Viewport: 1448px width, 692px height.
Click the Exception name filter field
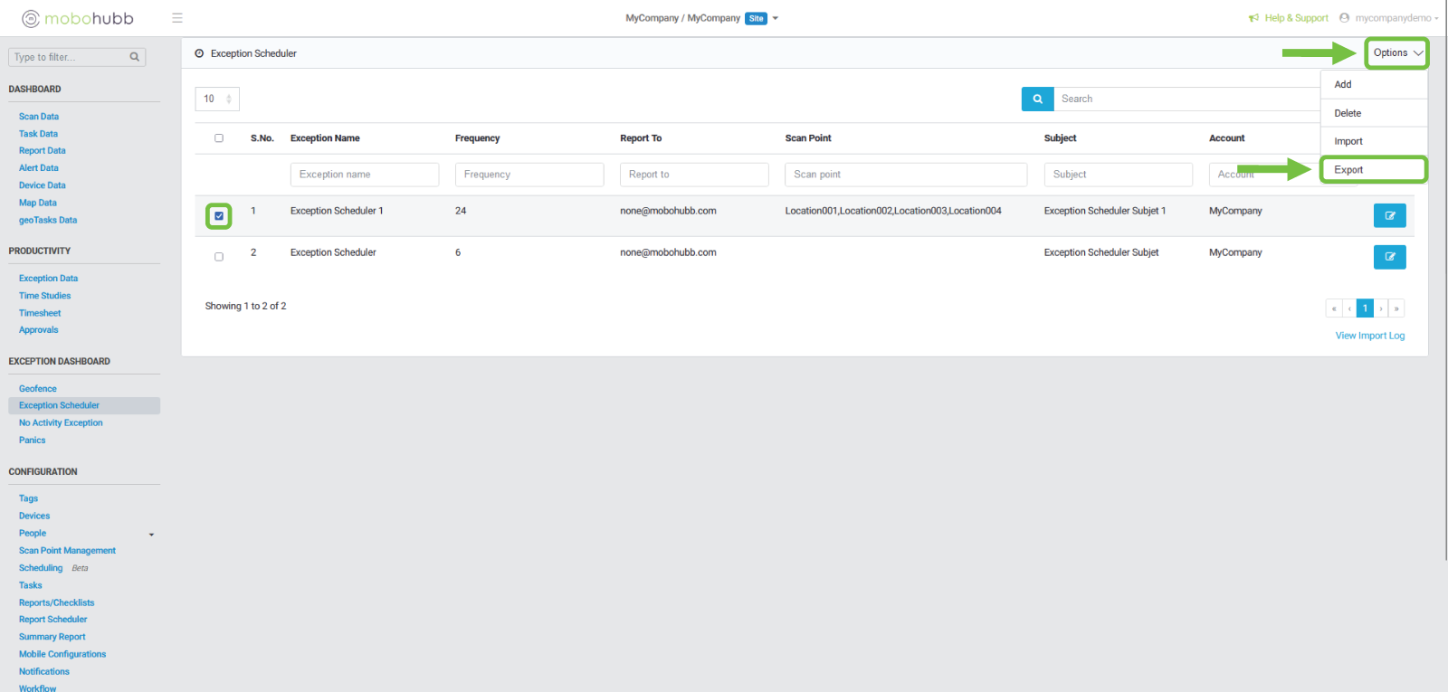[x=364, y=175]
